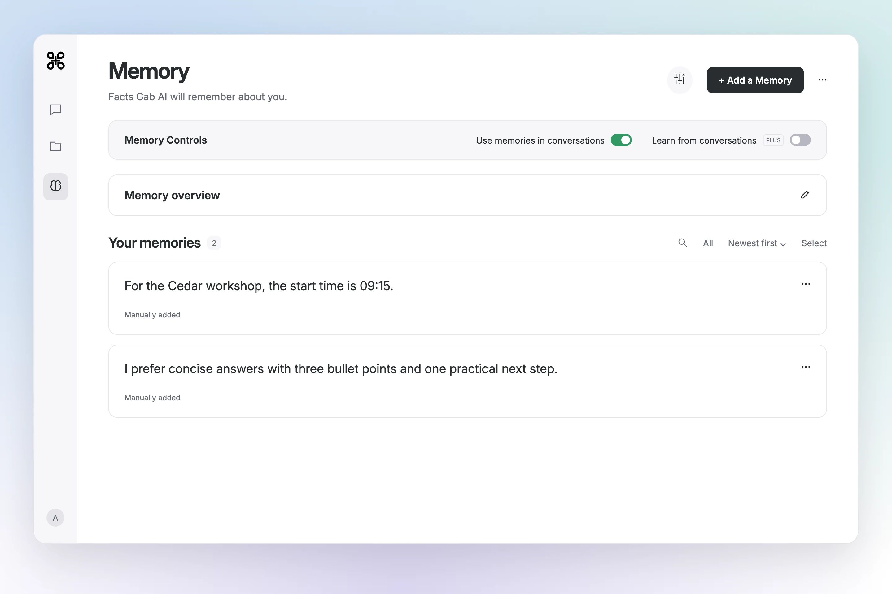Image resolution: width=892 pixels, height=594 pixels.
Task: Open options for the Cedar workshop memory
Action: (806, 284)
